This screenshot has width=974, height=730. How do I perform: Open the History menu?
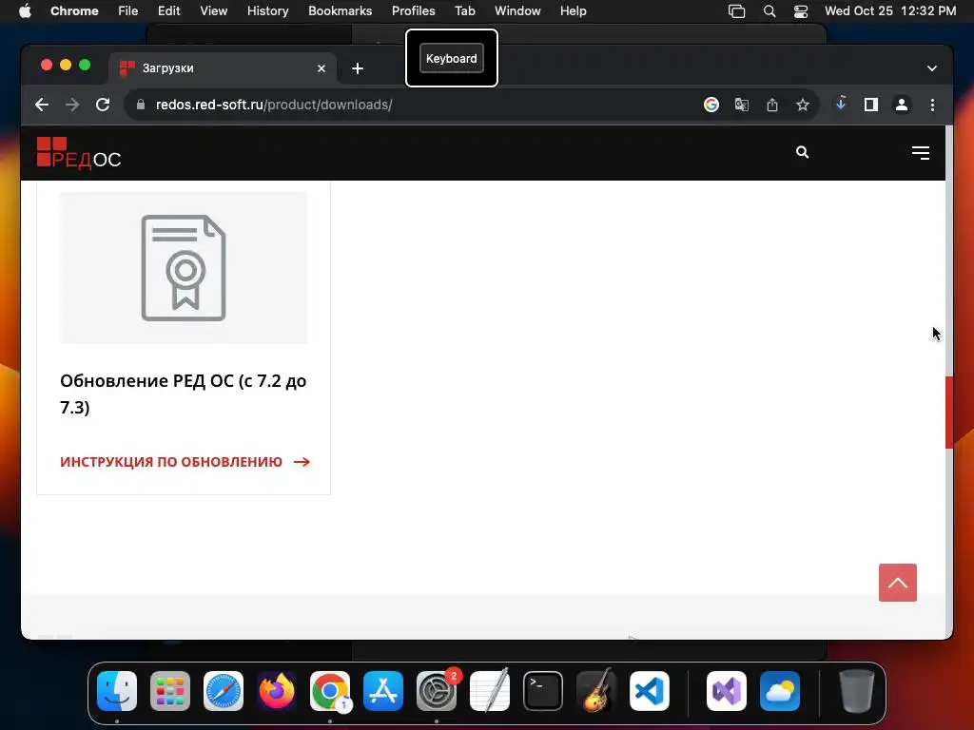pos(267,11)
